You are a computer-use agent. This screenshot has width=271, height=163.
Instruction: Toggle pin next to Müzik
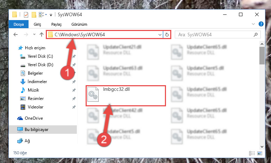[x=74, y=90]
